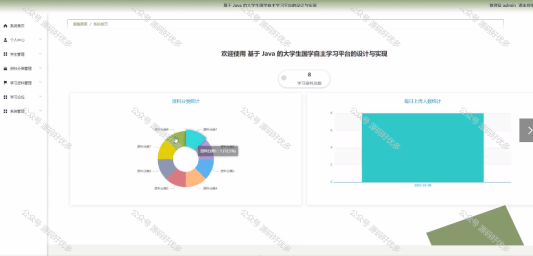Click the briefcase icon for 资料分类管理
Screen dimensions: 533x256
[5, 68]
